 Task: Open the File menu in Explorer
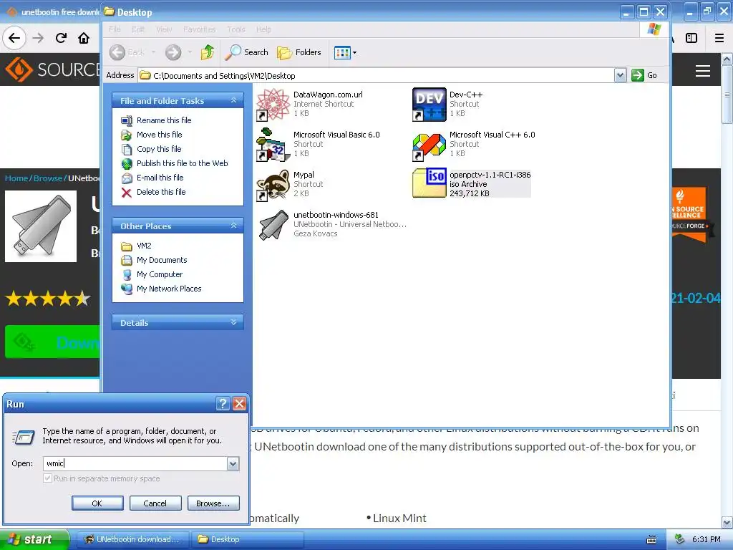point(115,29)
